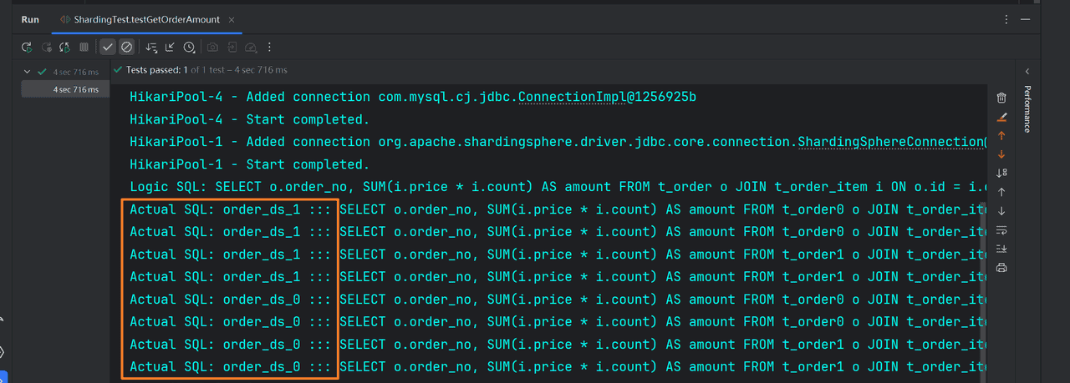Click the Rerun Failed Tests icon
Viewport: 1070px width, 383px height.
click(x=46, y=48)
